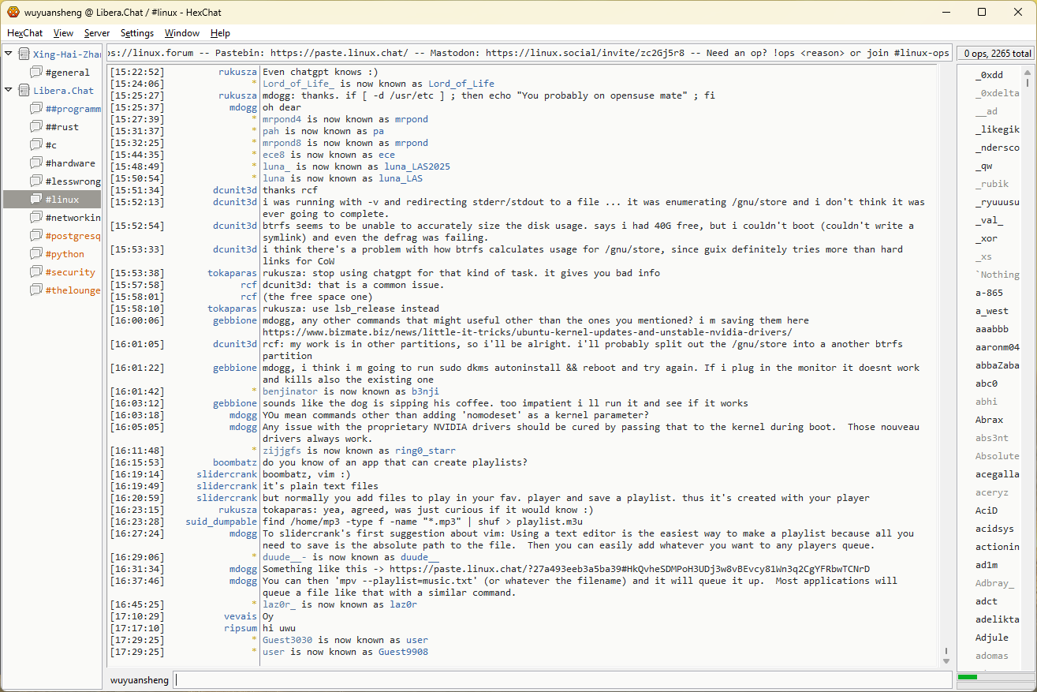Click the icon next to #security channel
The height and width of the screenshot is (692, 1037).
(x=36, y=272)
